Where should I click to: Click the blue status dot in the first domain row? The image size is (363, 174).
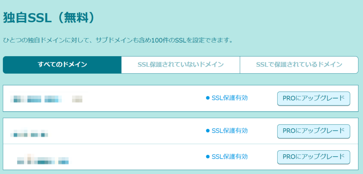[208, 98]
